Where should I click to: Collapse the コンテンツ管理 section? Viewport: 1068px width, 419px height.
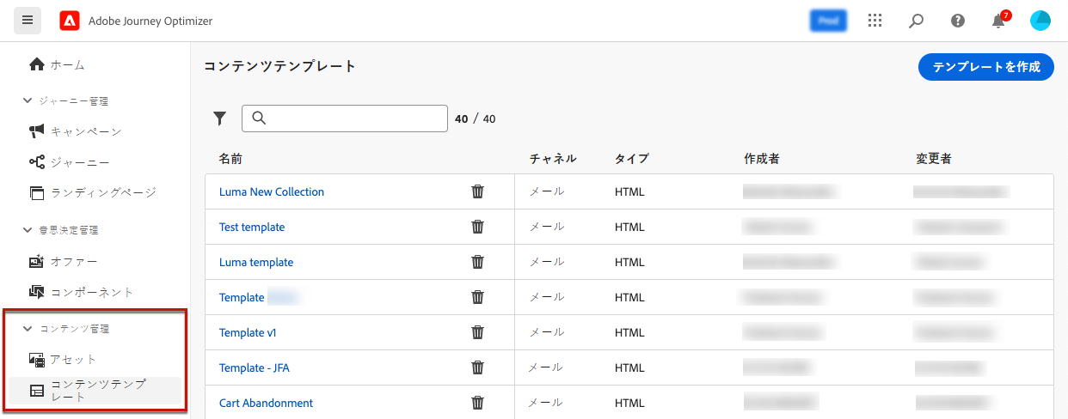pyautogui.click(x=28, y=328)
